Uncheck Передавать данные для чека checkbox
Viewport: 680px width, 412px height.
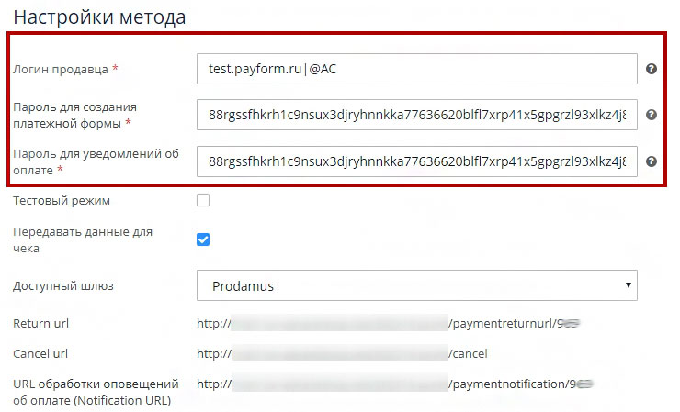point(203,239)
